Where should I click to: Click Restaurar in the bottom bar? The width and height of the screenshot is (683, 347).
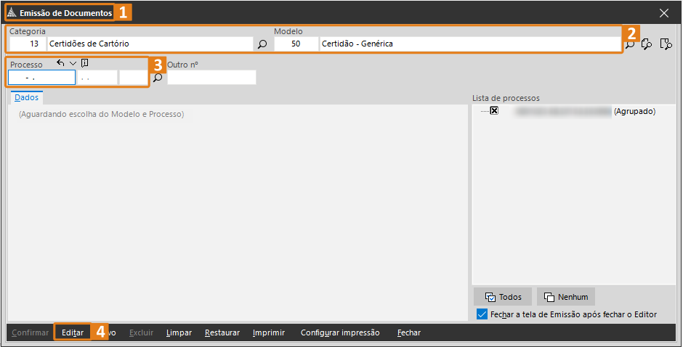click(222, 332)
